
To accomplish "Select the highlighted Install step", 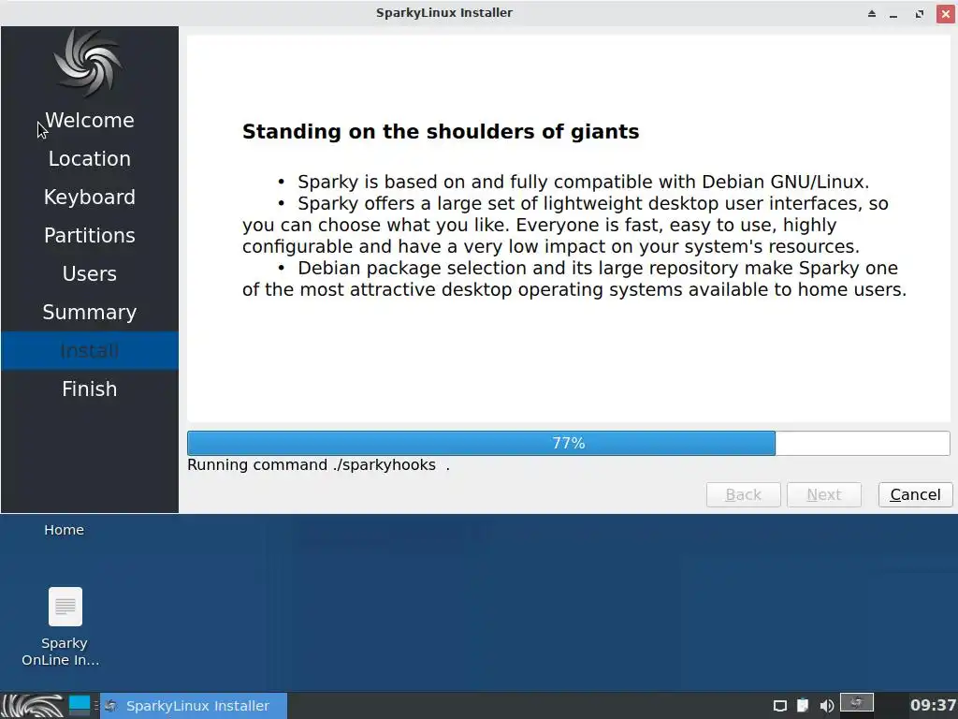I will point(89,350).
